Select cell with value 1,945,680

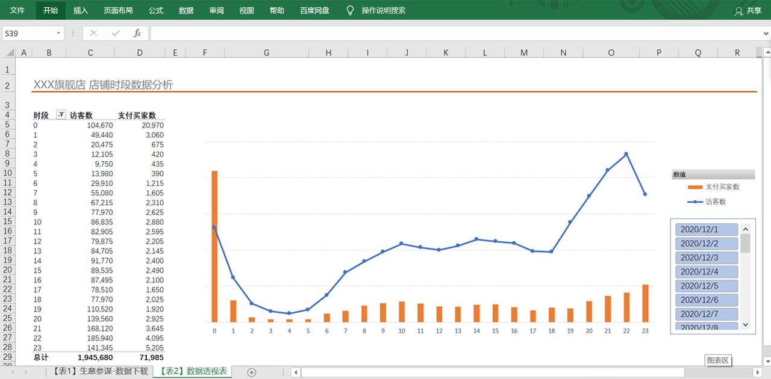point(90,357)
